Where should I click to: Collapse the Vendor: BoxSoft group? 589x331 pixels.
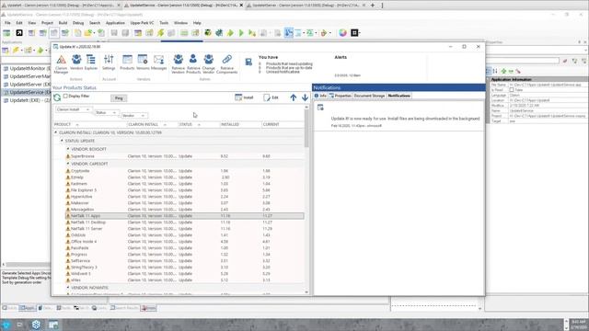click(x=68, y=149)
